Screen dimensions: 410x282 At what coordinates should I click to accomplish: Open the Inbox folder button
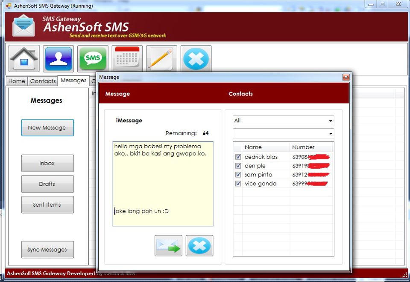(x=47, y=163)
